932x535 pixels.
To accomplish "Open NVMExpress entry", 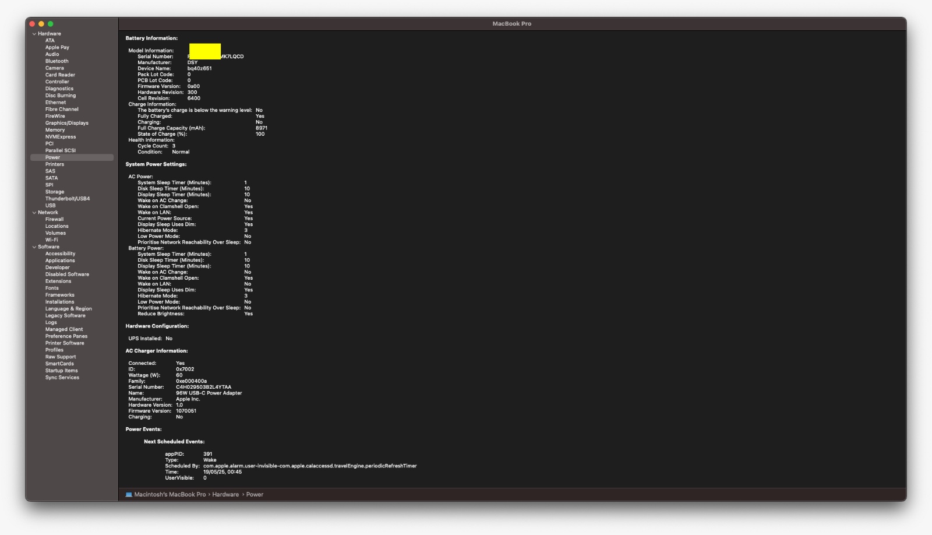I will tap(61, 137).
